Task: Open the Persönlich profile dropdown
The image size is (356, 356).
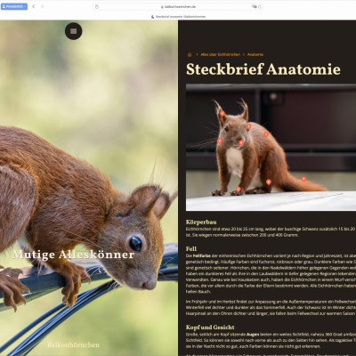Action: tap(14, 6)
